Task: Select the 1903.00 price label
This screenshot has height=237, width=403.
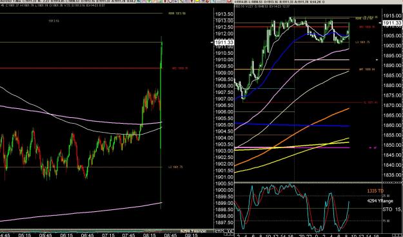Action: [x=224, y=151]
